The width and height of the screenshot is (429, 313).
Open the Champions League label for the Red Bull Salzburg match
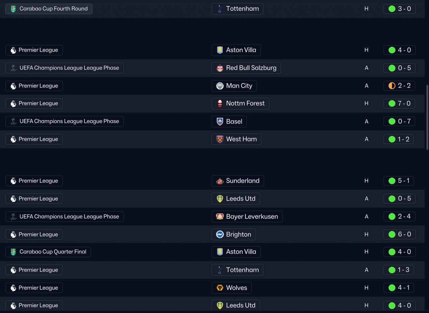(x=65, y=68)
